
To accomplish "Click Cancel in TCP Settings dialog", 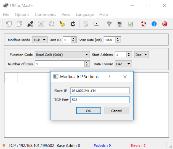I will click(116, 111).
